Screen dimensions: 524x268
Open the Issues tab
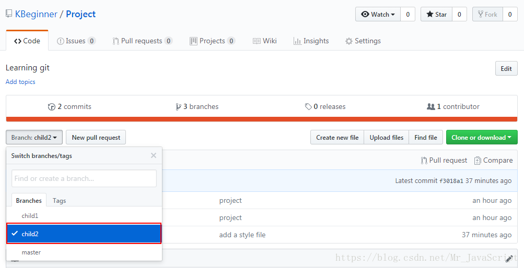coord(76,41)
